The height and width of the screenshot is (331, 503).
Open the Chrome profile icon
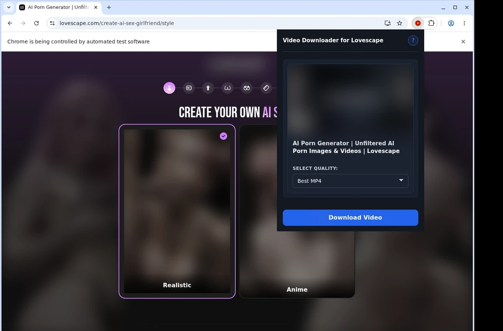[x=451, y=23]
